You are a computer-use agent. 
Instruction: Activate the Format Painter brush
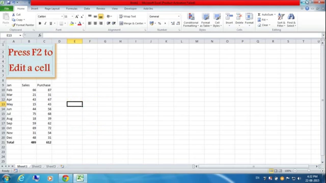[x=13, y=25]
